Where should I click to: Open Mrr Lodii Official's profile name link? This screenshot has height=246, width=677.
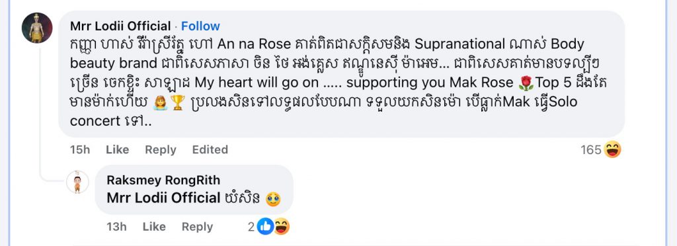tap(120, 26)
